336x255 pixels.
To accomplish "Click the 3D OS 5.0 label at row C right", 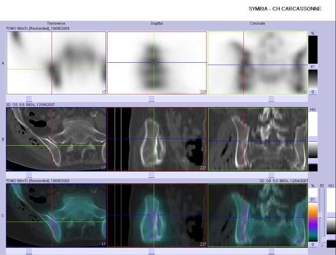I will click(283, 181).
